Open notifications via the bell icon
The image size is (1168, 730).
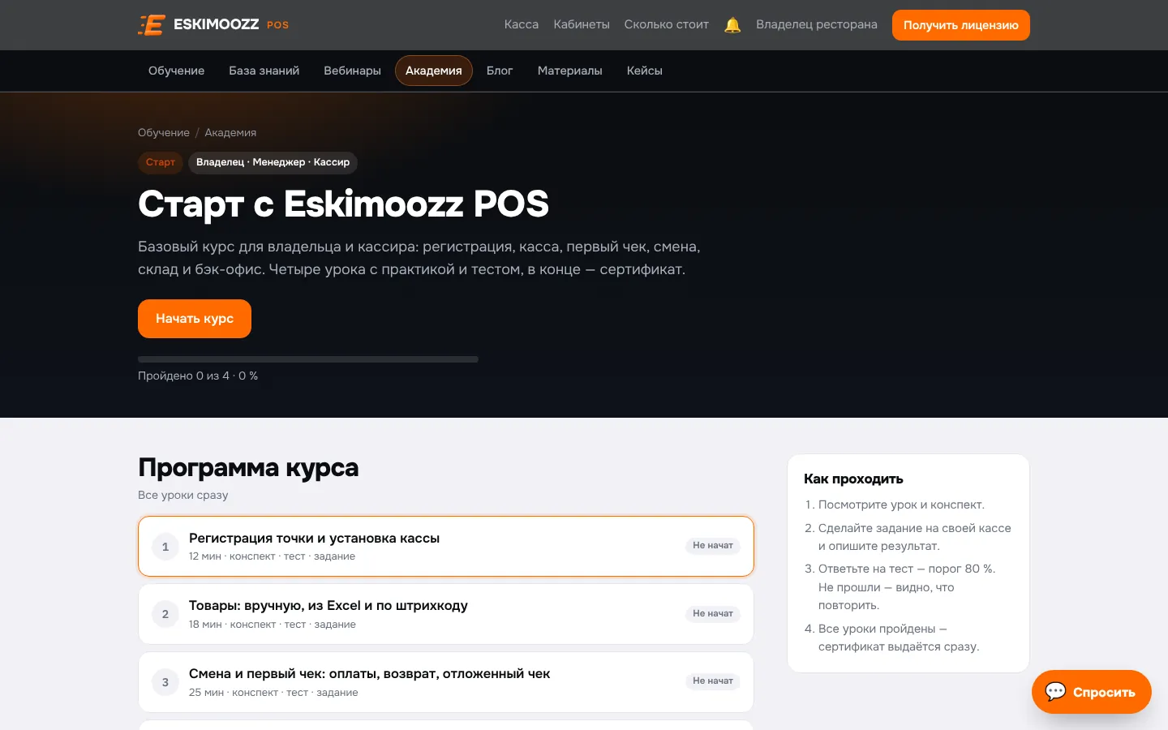point(732,25)
